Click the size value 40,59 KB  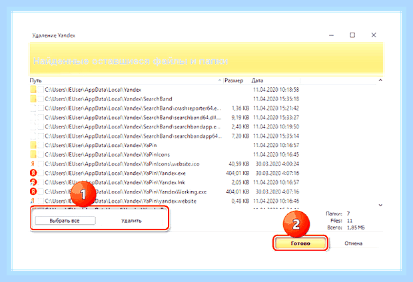[x=239, y=164]
